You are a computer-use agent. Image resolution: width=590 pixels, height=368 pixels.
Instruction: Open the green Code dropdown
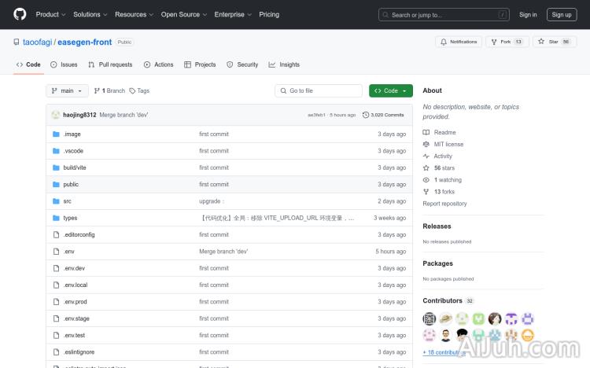point(390,91)
